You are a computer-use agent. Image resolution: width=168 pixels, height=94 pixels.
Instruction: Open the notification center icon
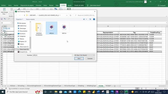pos(165,92)
